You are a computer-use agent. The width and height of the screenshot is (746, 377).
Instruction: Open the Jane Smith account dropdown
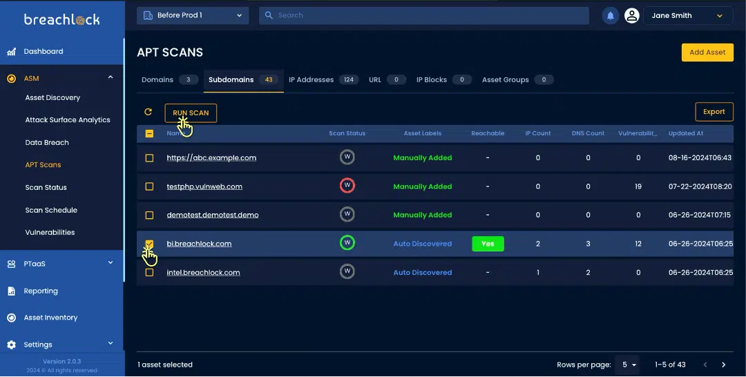click(688, 16)
